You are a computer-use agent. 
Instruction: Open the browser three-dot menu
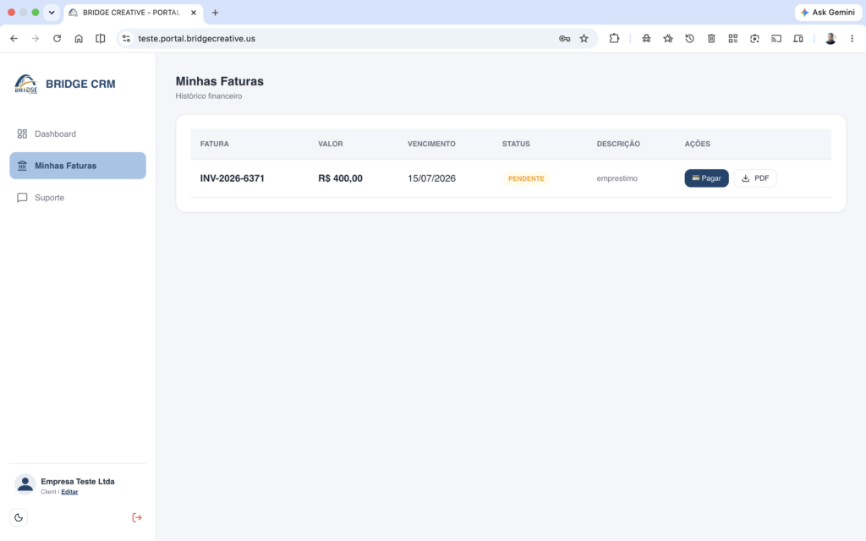(852, 39)
